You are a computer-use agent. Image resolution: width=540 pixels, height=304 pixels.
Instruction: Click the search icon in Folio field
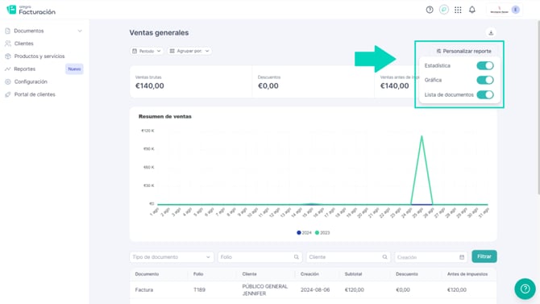tap(296, 257)
